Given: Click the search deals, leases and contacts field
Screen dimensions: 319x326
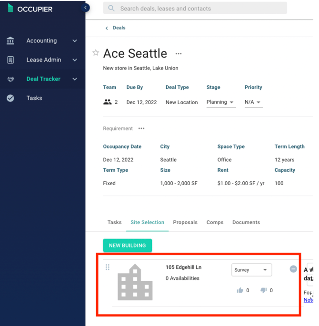Looking at the screenshot, I should [195, 9].
